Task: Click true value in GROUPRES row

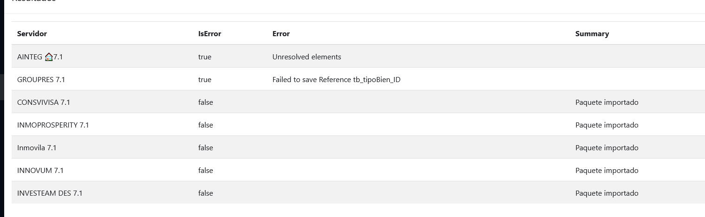Action: click(x=204, y=79)
